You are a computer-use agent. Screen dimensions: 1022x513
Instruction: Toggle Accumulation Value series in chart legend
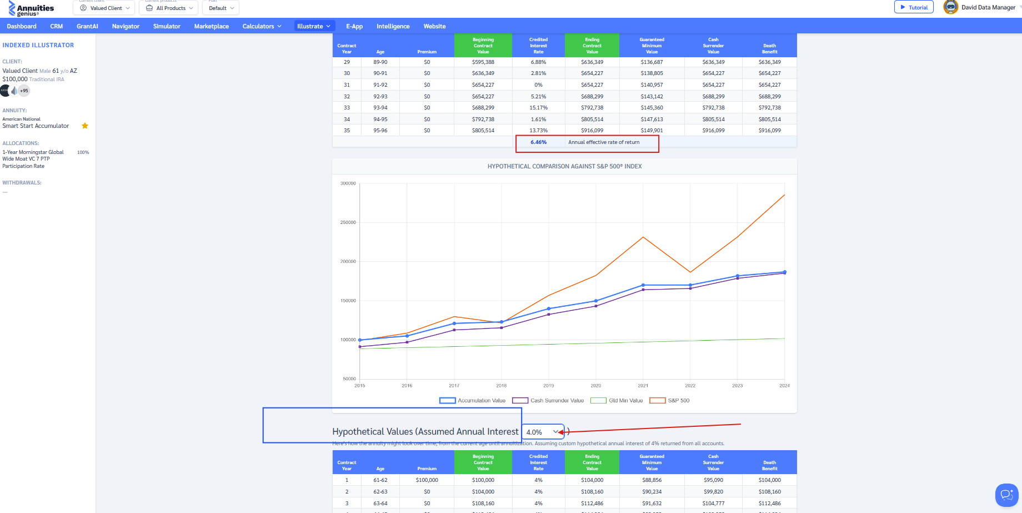coord(473,400)
